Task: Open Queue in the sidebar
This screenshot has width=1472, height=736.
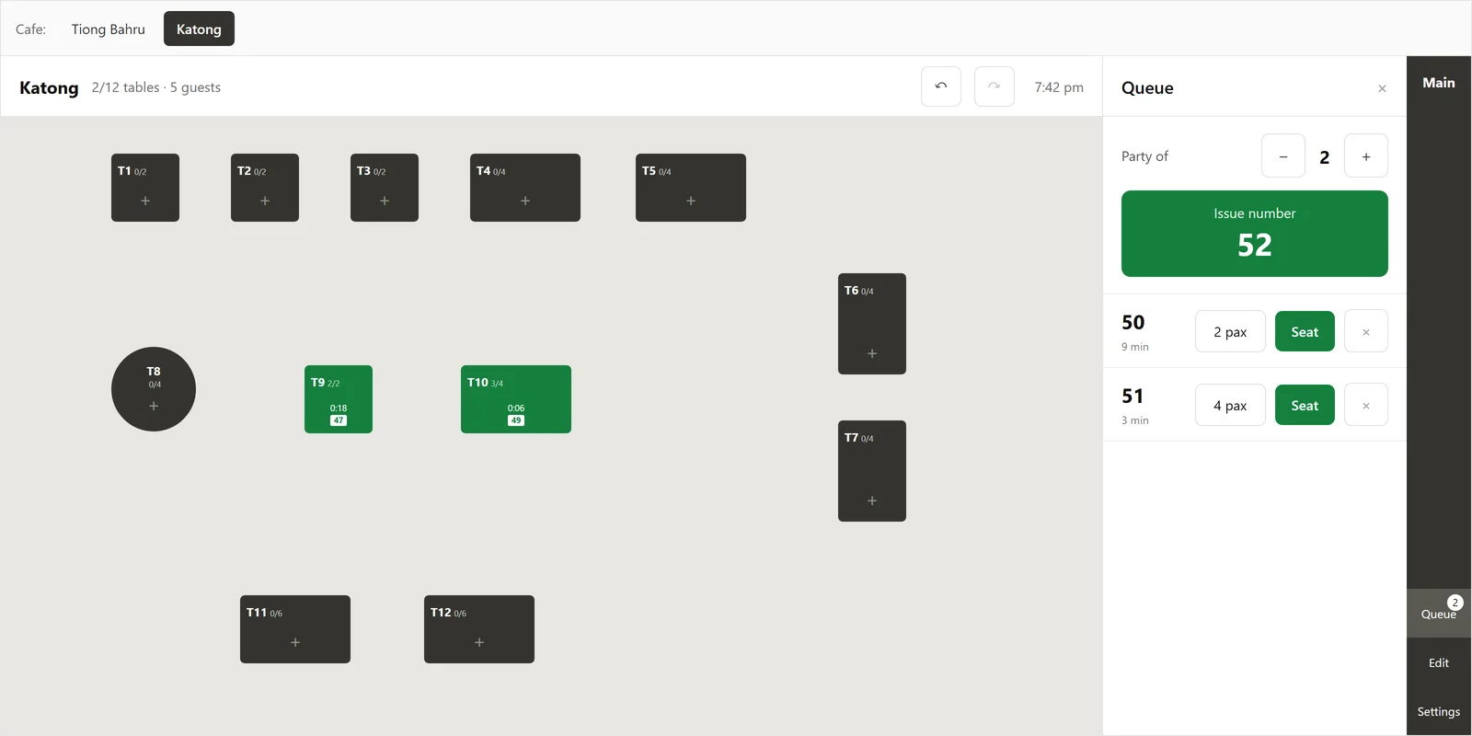Action: coord(1439,614)
